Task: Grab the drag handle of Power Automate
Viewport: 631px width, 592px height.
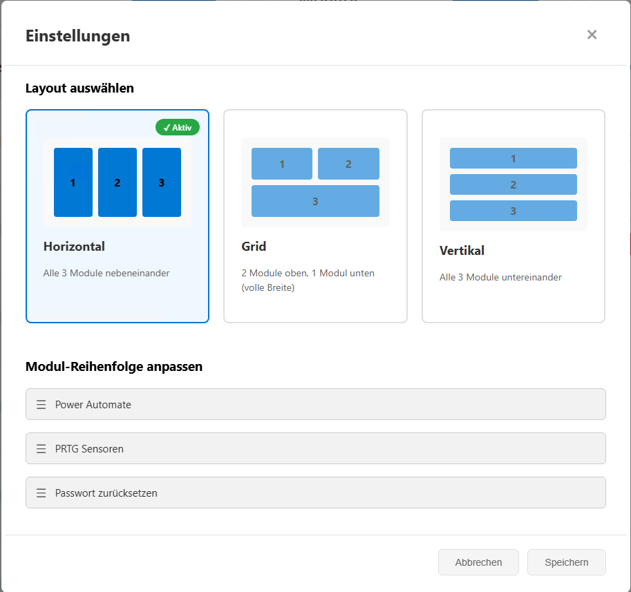Action: point(41,405)
